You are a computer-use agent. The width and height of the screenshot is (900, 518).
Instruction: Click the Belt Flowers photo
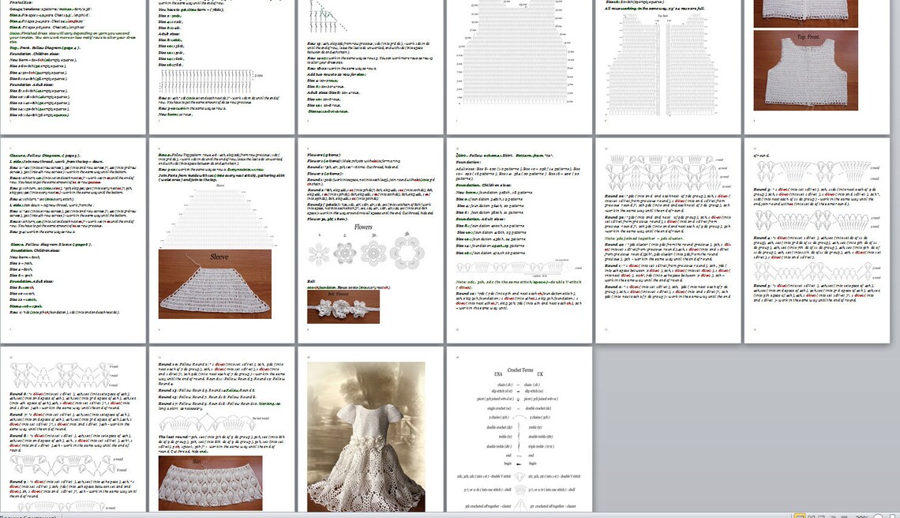[x=343, y=306]
